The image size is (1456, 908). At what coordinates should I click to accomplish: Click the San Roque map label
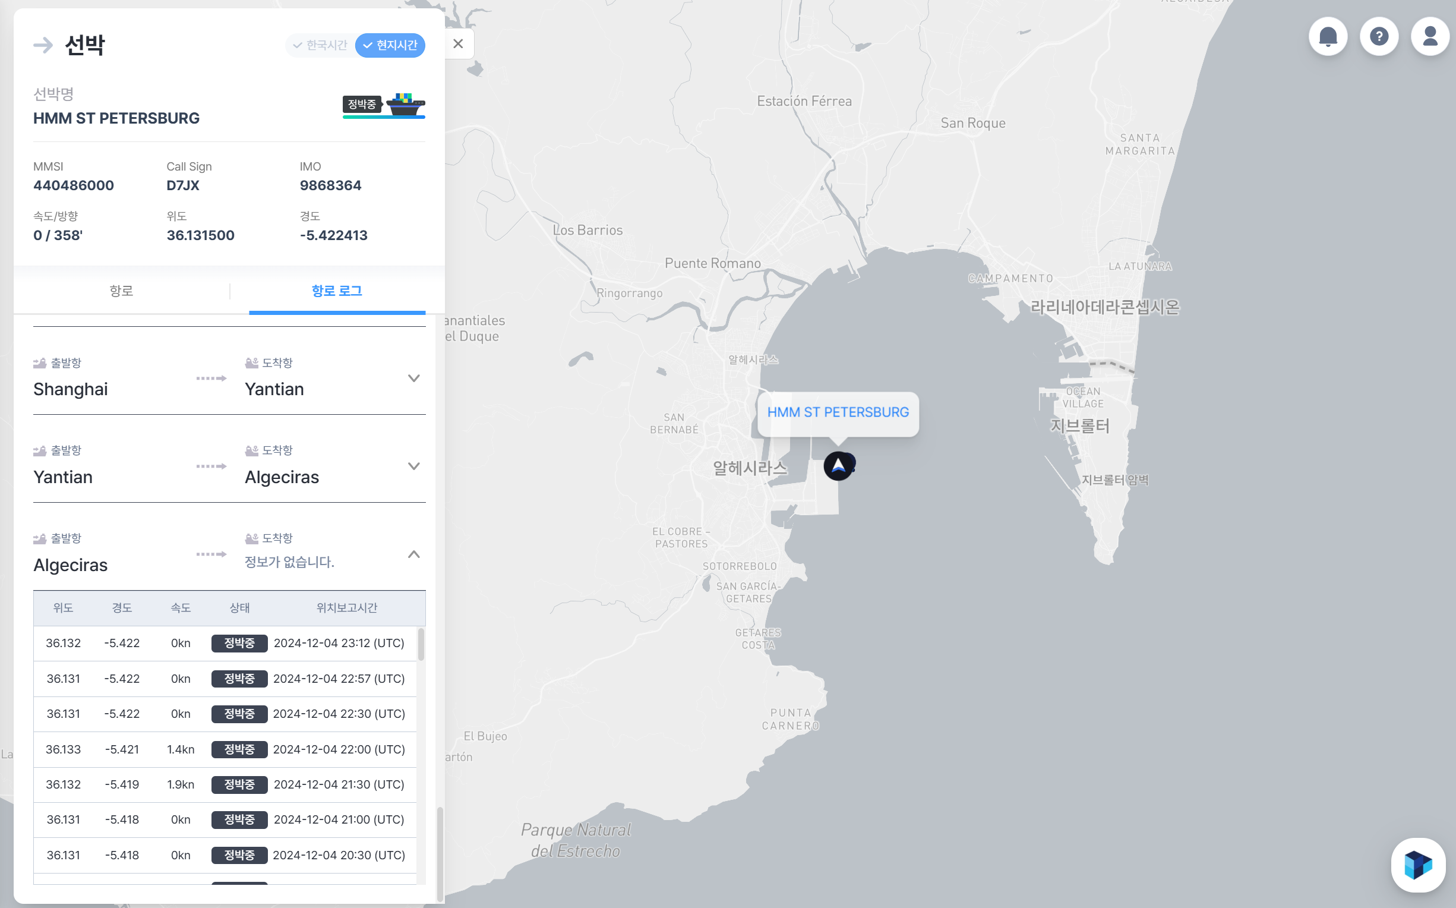[973, 123]
